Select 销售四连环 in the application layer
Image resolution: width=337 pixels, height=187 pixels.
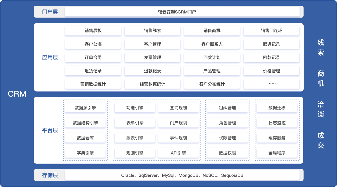tap(271, 30)
